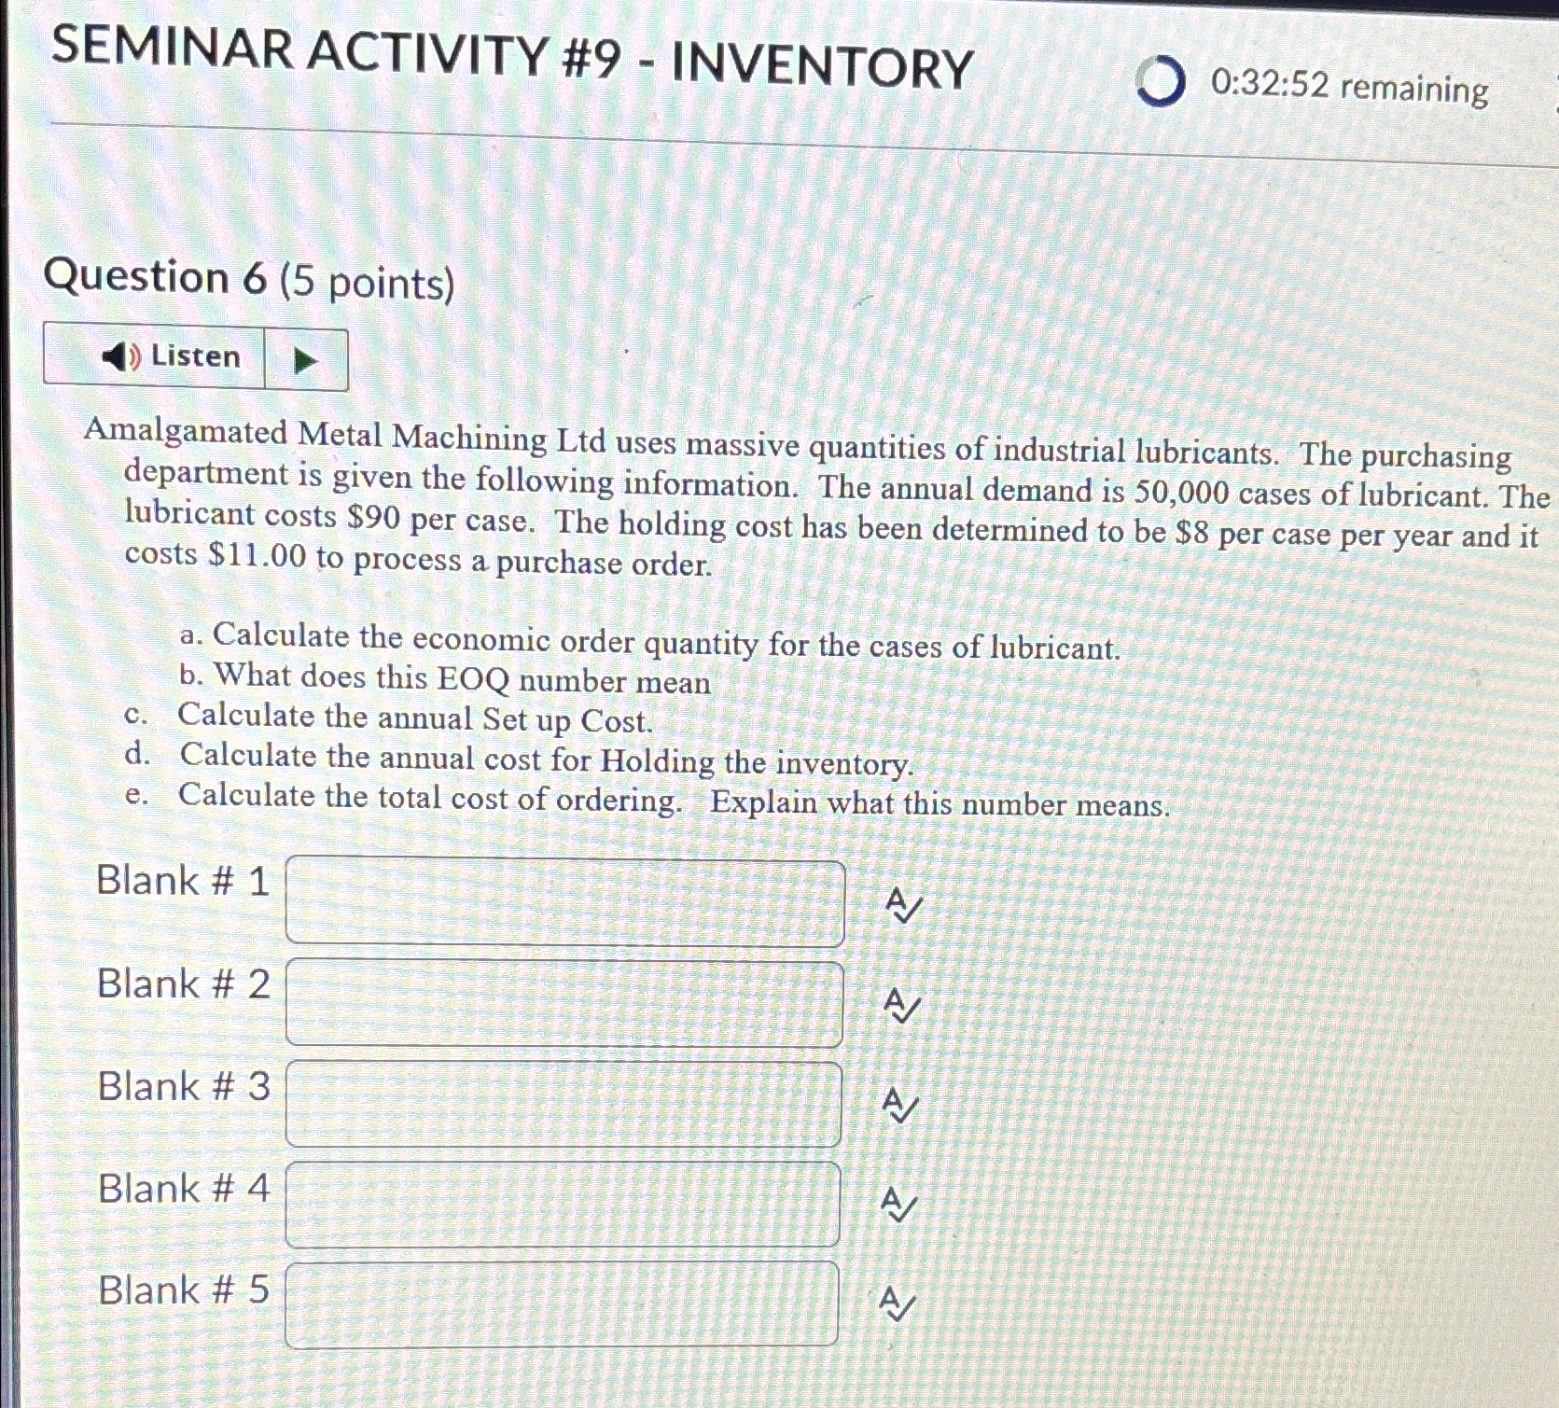Expand ReadSpeaker controls next to Listen

point(303,358)
